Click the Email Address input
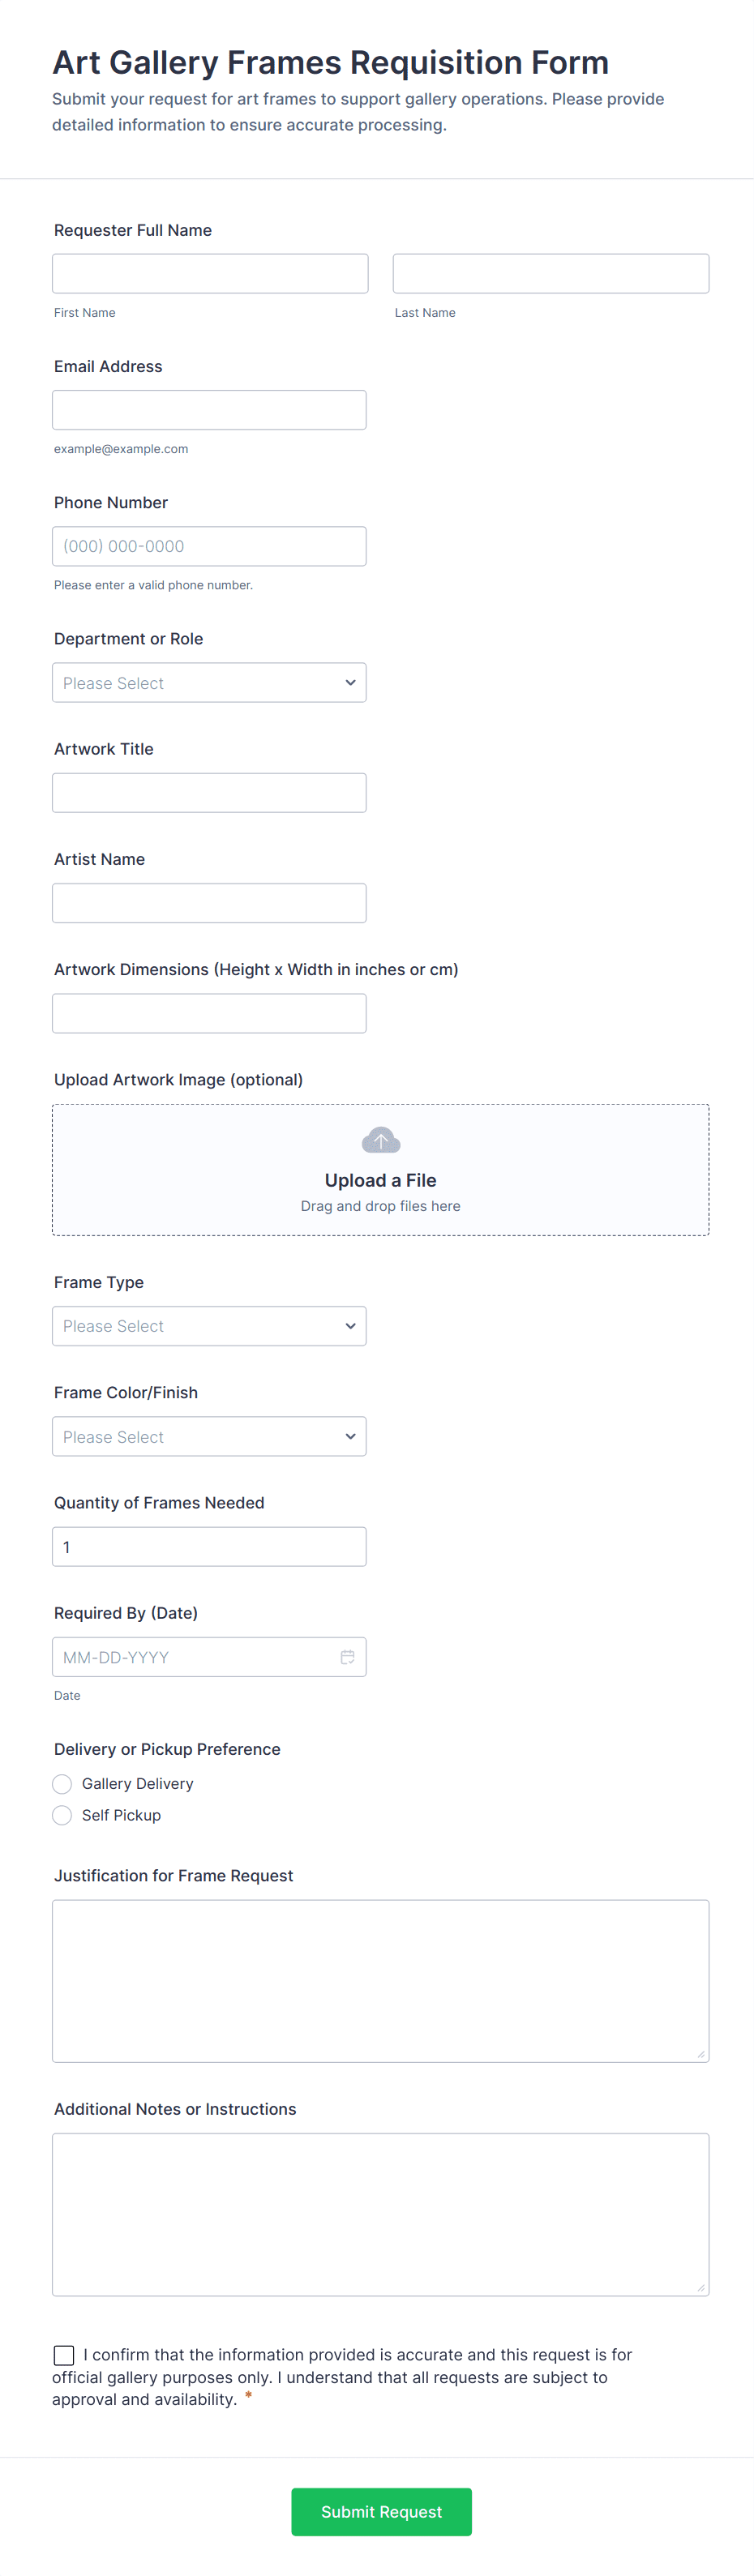 pyautogui.click(x=209, y=409)
